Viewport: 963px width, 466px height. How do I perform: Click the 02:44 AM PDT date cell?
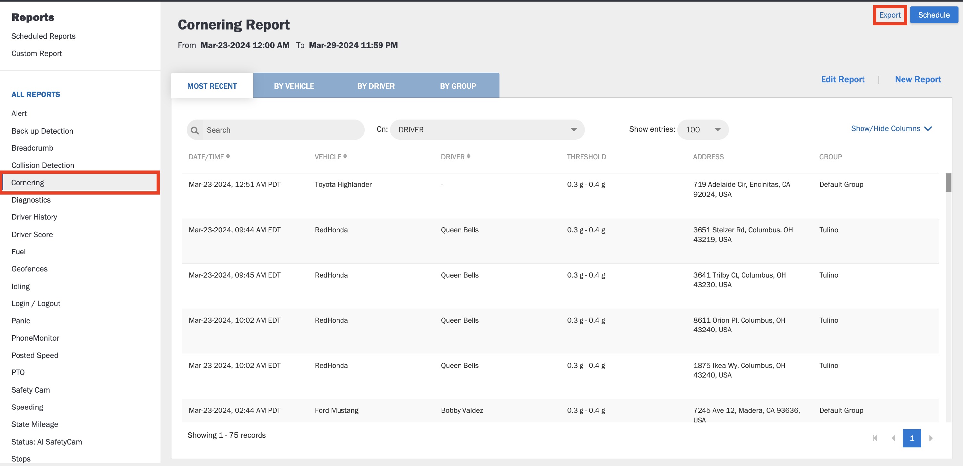[x=235, y=411]
